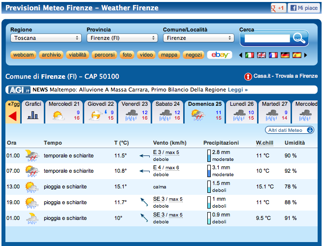Select the Spanish flag icon
This screenshot has width=326, height=246.
pos(297,55)
